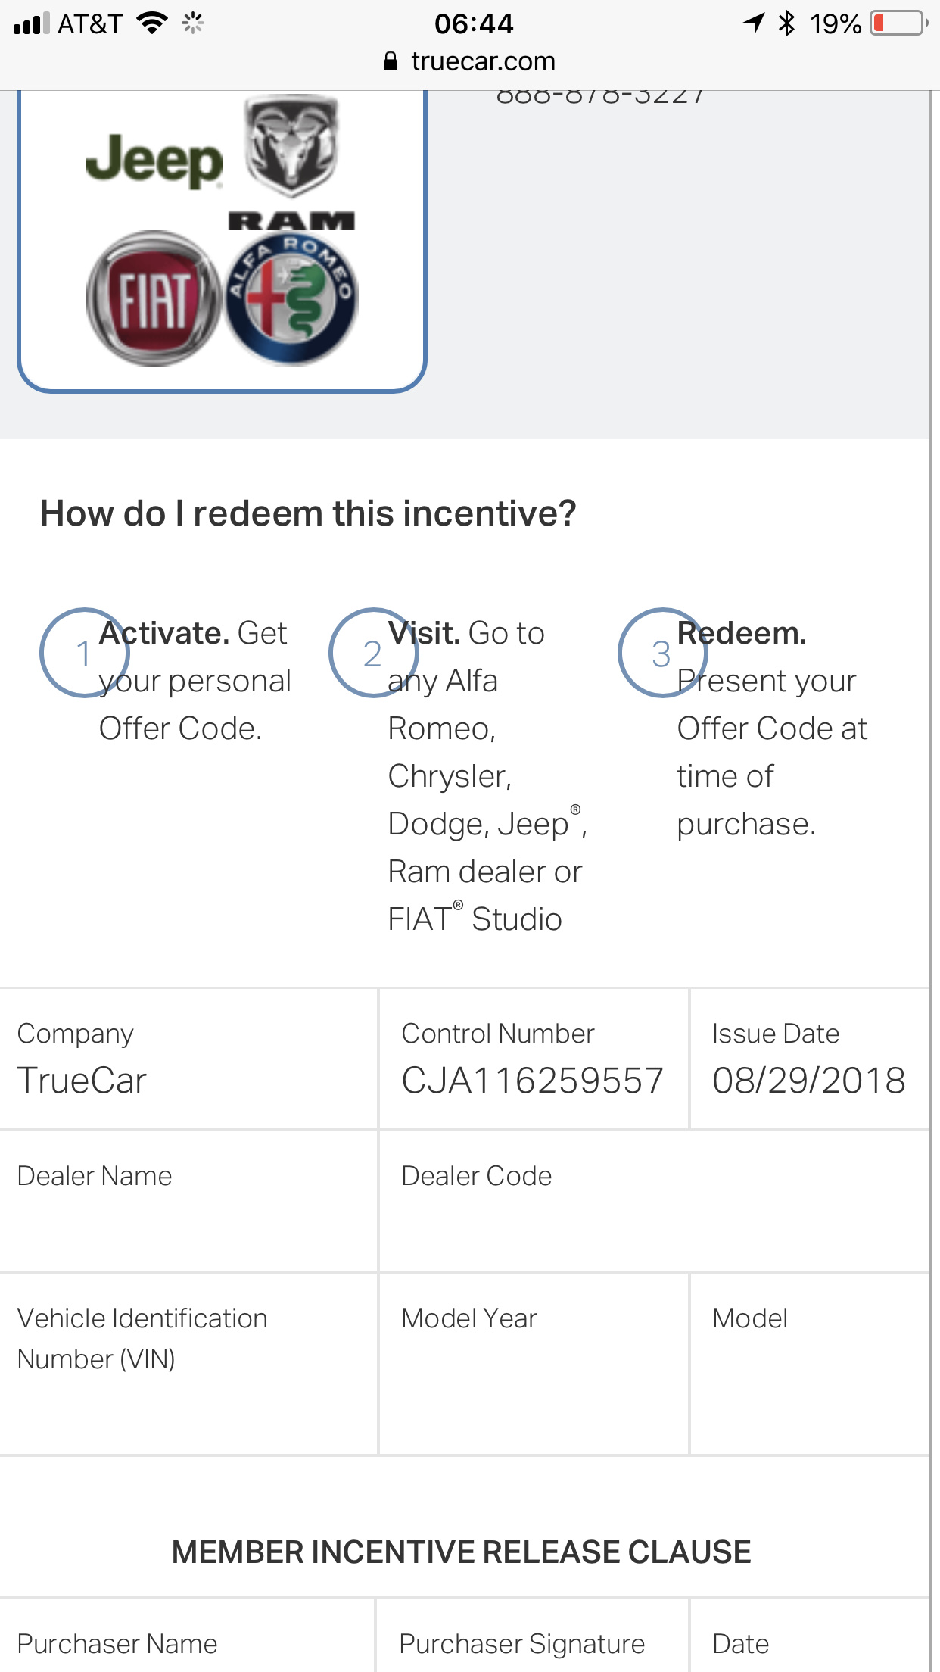
Task: Tap the red FIAT logo
Action: [x=154, y=298]
